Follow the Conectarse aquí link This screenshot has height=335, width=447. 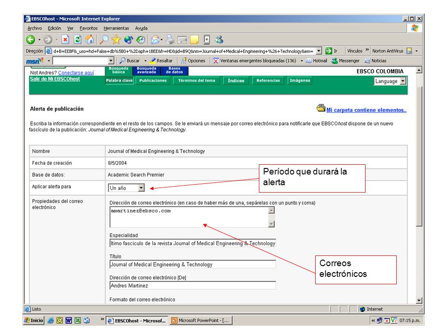(76, 73)
